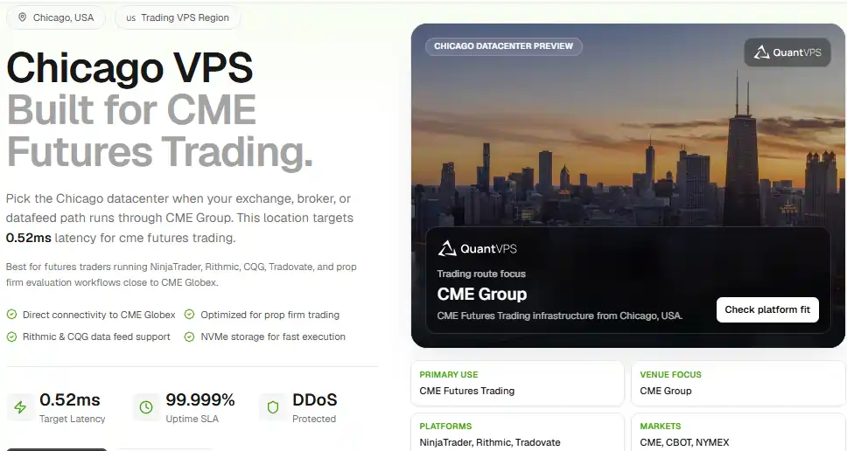The width and height of the screenshot is (847, 451).
Task: Click the lightning bolt Target Latency icon
Action: (20, 407)
